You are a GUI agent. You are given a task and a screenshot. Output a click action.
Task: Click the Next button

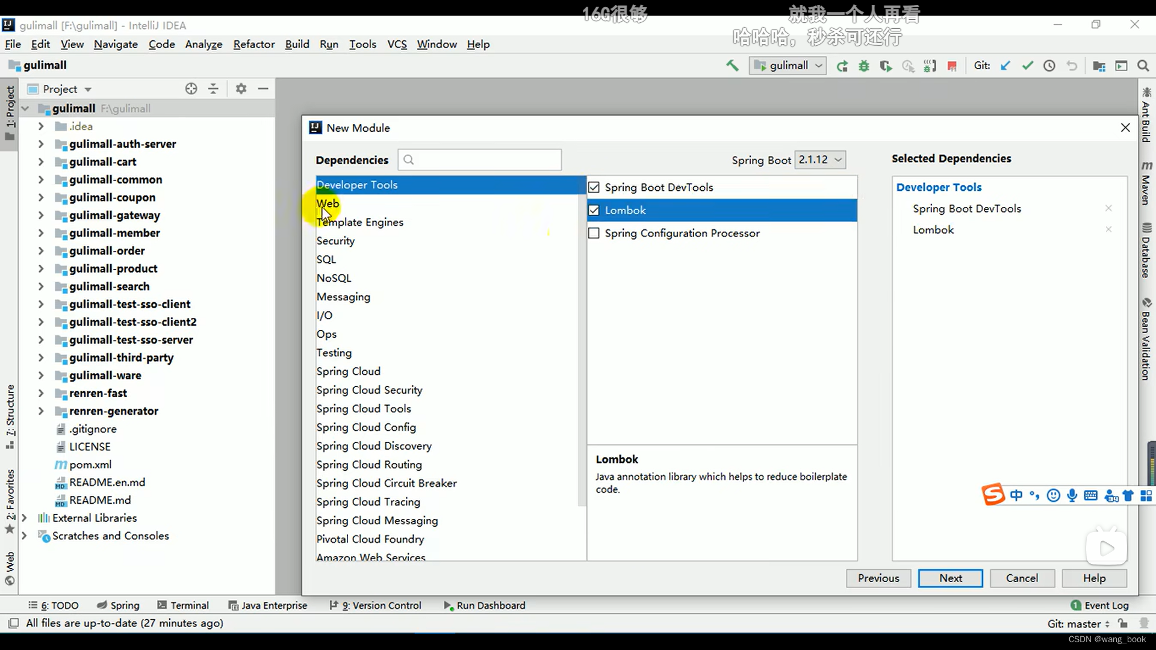(x=950, y=578)
